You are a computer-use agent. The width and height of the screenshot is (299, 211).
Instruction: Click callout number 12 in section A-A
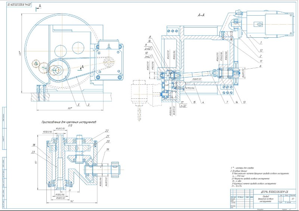click(261, 50)
